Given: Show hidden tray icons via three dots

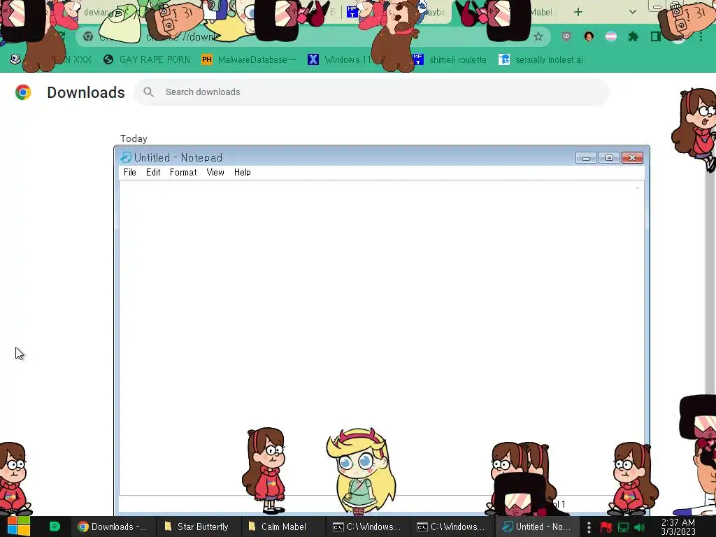Looking at the screenshot, I should pyautogui.click(x=589, y=527).
